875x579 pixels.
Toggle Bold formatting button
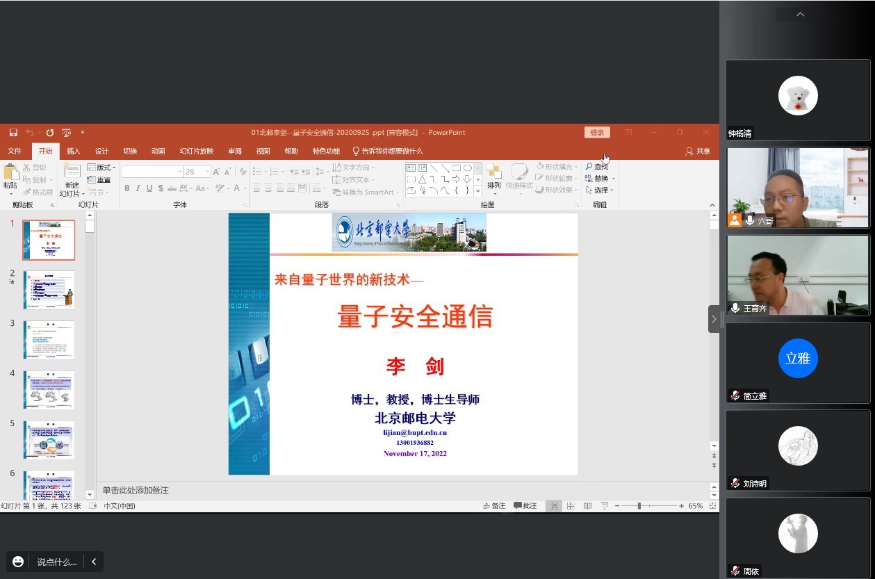(127, 188)
